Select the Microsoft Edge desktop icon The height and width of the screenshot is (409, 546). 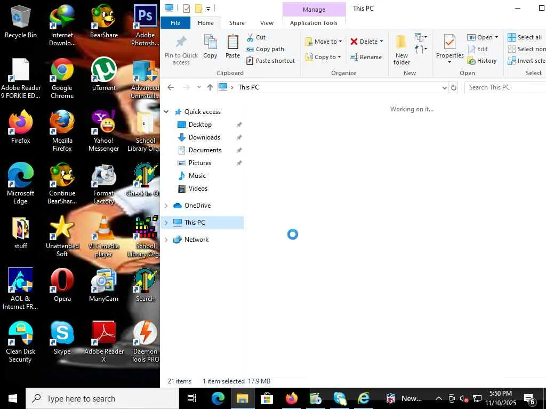pos(21,184)
